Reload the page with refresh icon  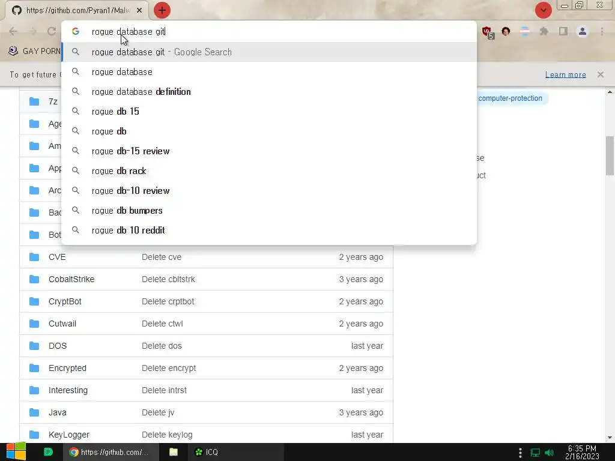click(x=52, y=31)
